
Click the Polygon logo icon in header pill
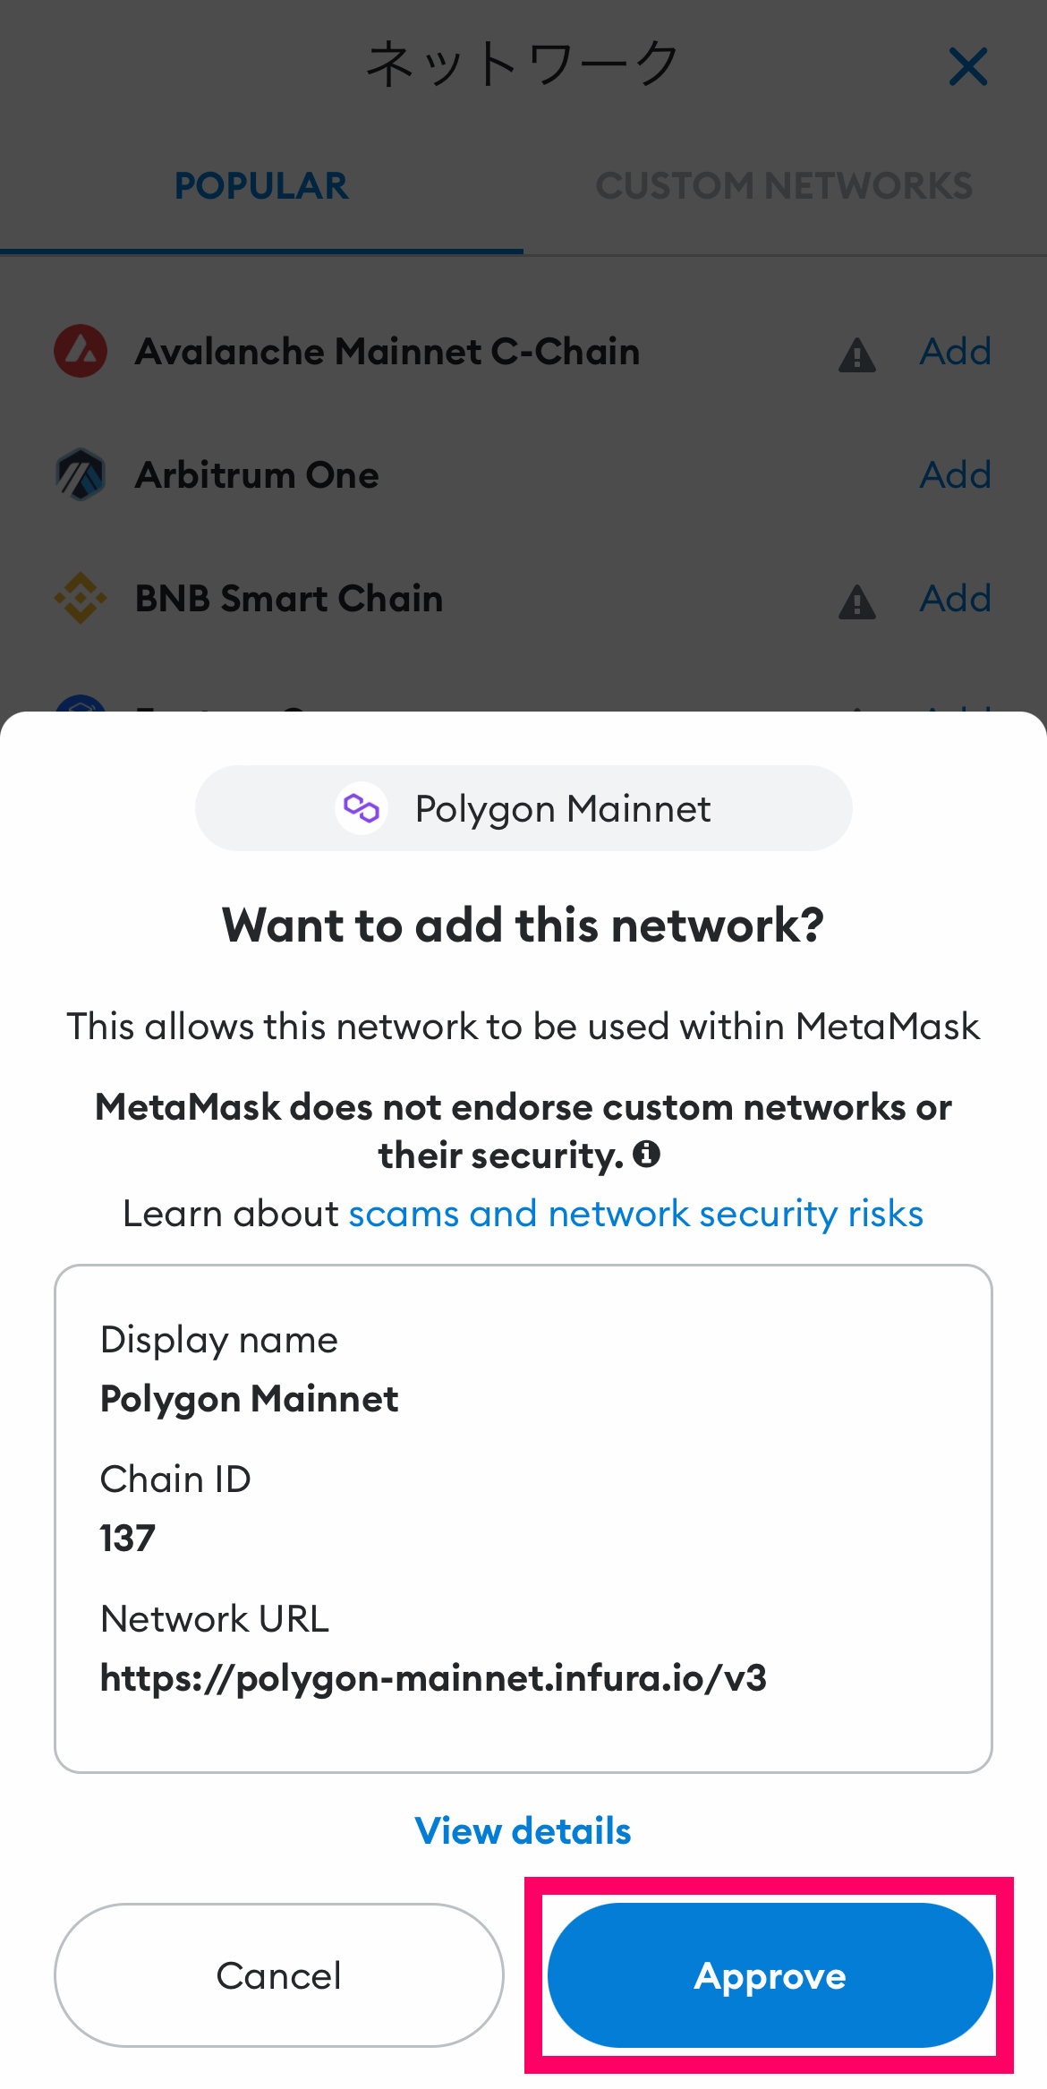pyautogui.click(x=362, y=808)
